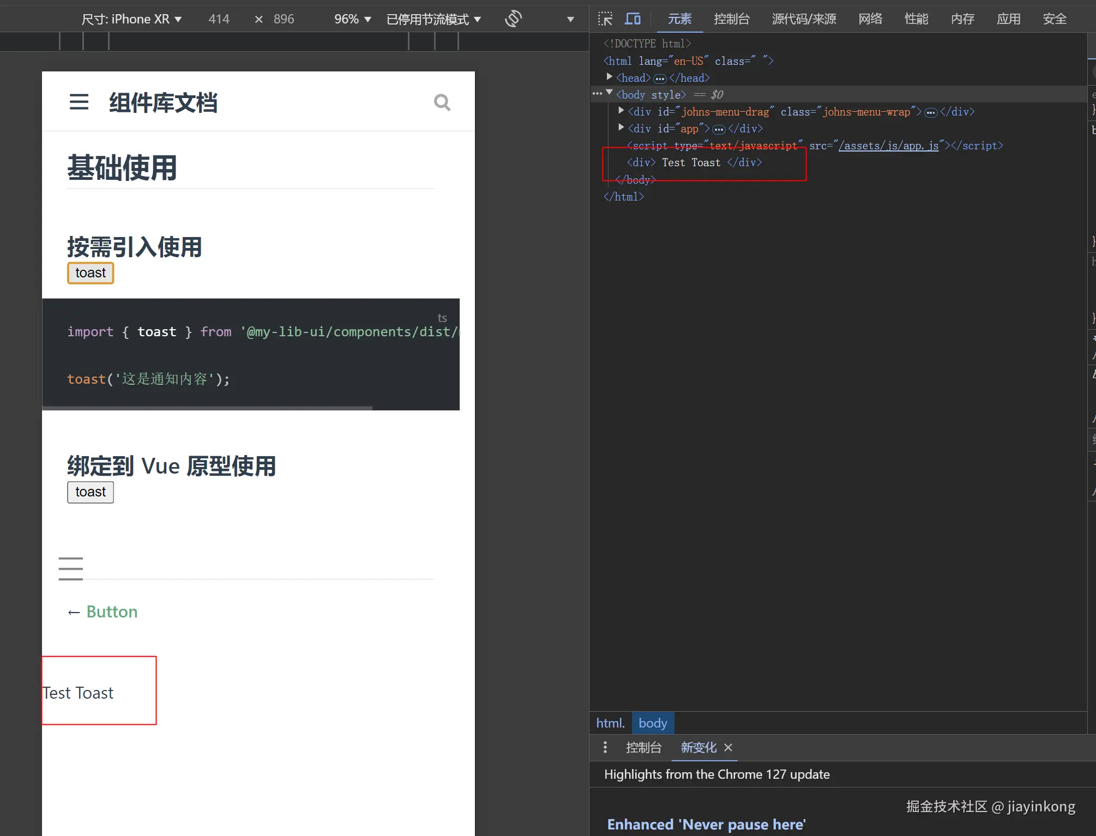Click the search magnifier icon
Image resolution: width=1096 pixels, height=836 pixels.
pos(442,102)
